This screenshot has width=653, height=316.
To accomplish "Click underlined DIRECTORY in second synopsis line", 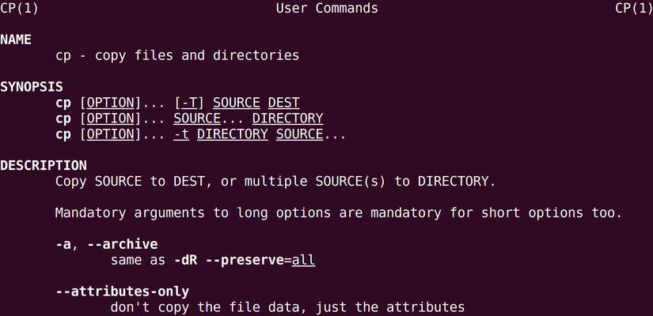I will coord(287,118).
